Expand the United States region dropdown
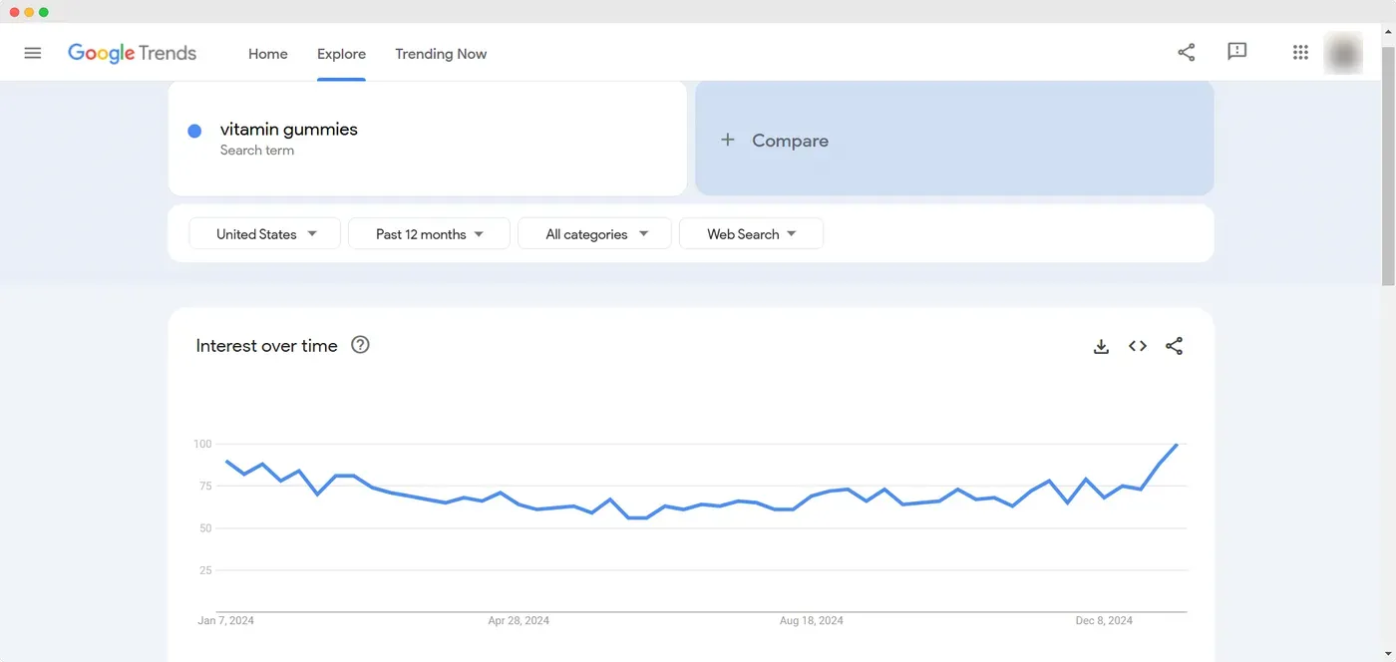The width and height of the screenshot is (1396, 662). coord(265,233)
